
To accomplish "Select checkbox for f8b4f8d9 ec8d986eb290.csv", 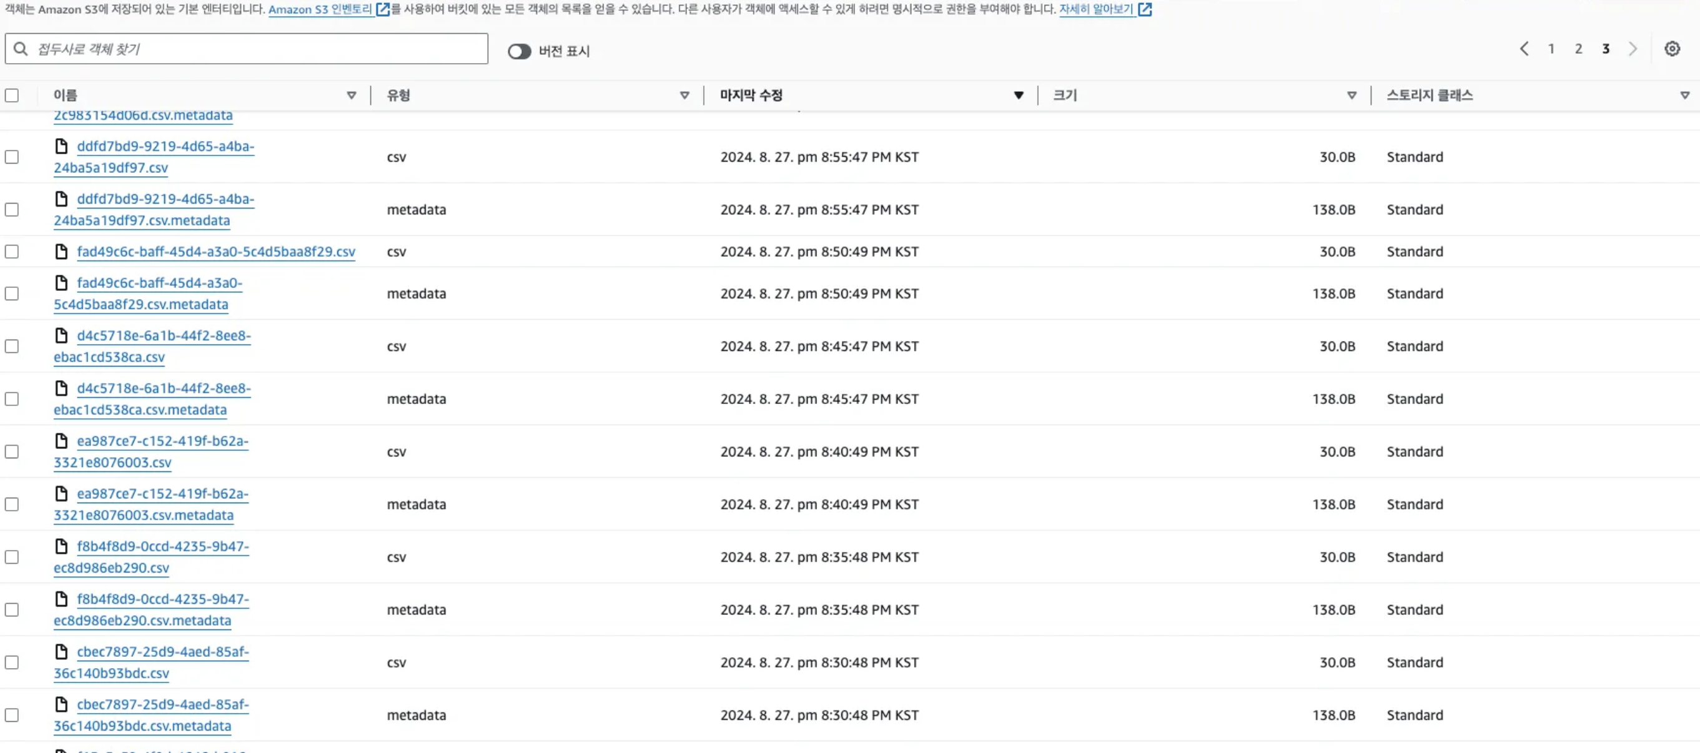I will (12, 558).
